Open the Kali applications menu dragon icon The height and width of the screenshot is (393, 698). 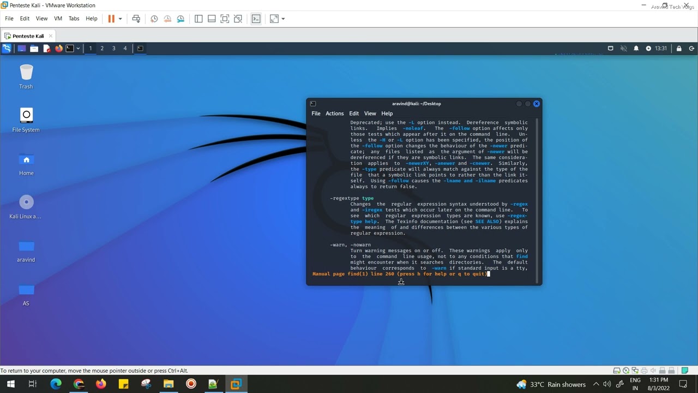pyautogui.click(x=7, y=48)
